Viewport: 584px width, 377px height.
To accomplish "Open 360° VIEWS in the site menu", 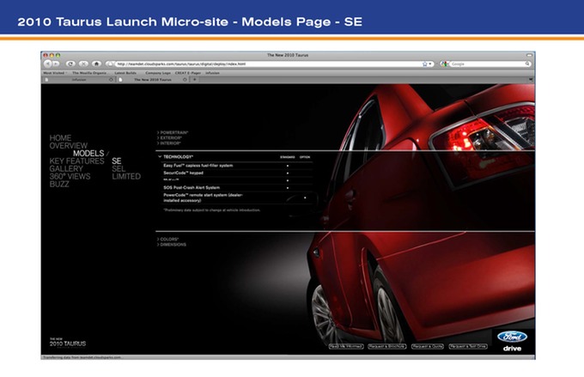I will 70,177.
